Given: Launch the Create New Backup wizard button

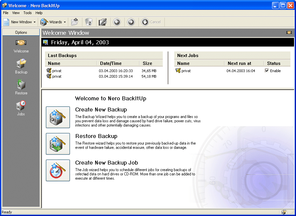Looking at the screenshot, I should pos(58,117).
